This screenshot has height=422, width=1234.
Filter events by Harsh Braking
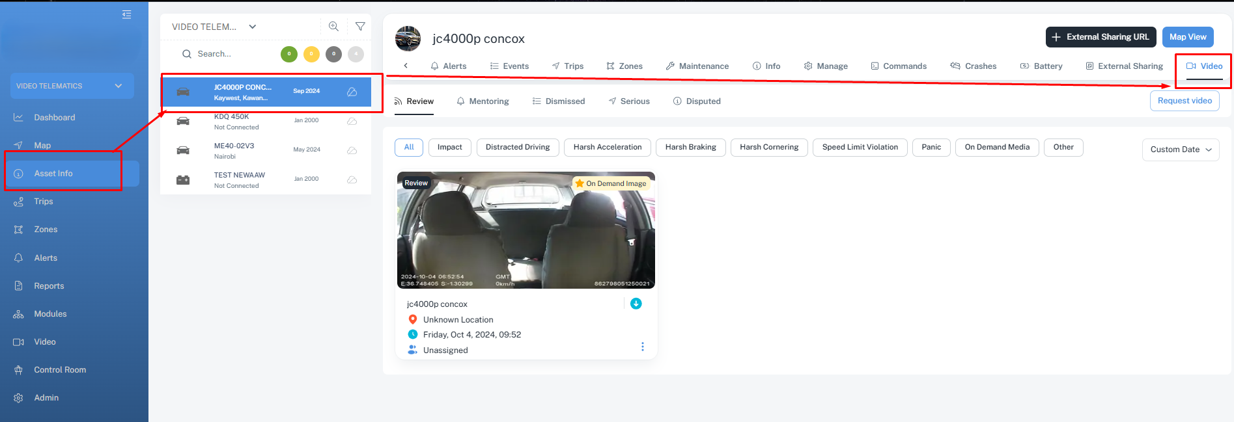click(690, 148)
